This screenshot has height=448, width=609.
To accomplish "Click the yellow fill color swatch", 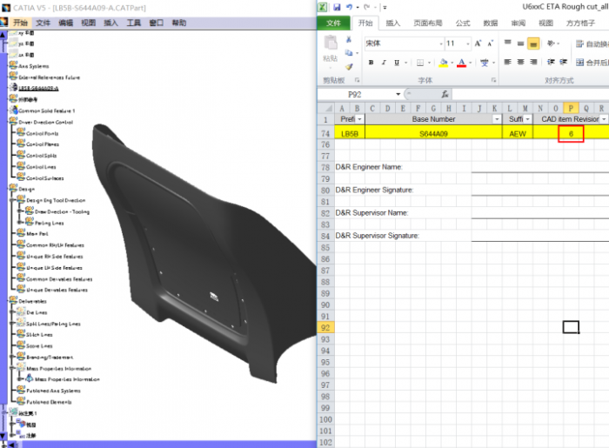I will [445, 63].
